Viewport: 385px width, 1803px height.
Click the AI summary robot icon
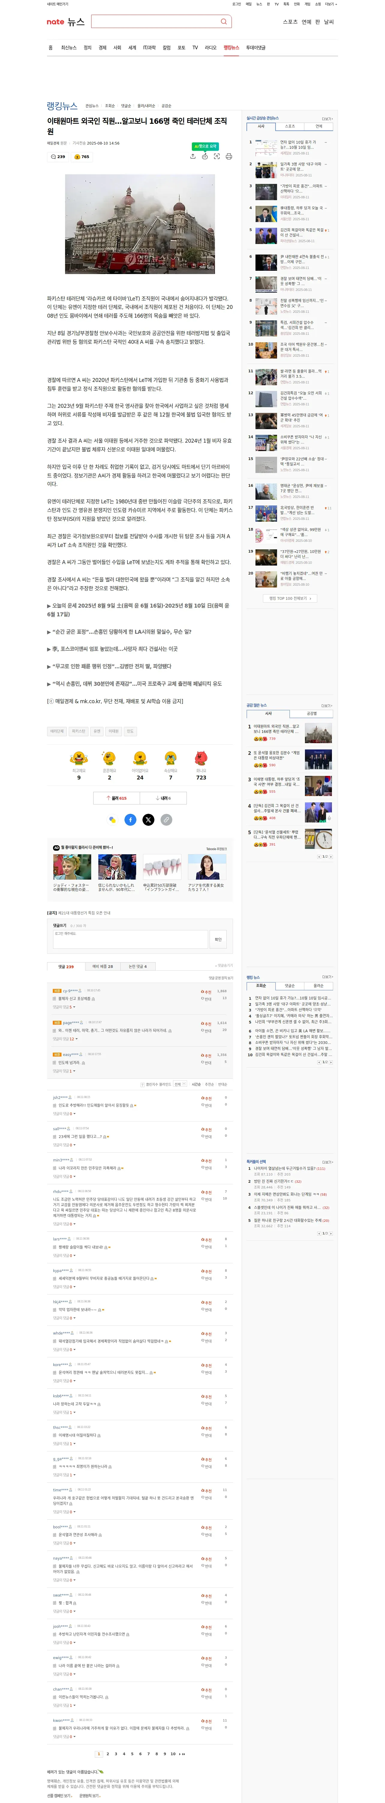tap(205, 156)
